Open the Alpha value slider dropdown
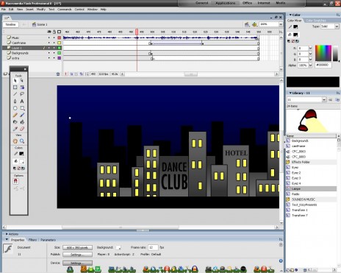 pos(310,65)
